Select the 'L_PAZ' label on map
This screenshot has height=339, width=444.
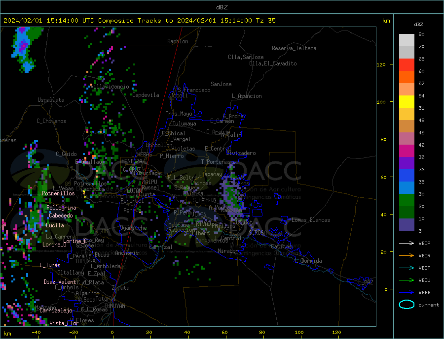coord(366,282)
